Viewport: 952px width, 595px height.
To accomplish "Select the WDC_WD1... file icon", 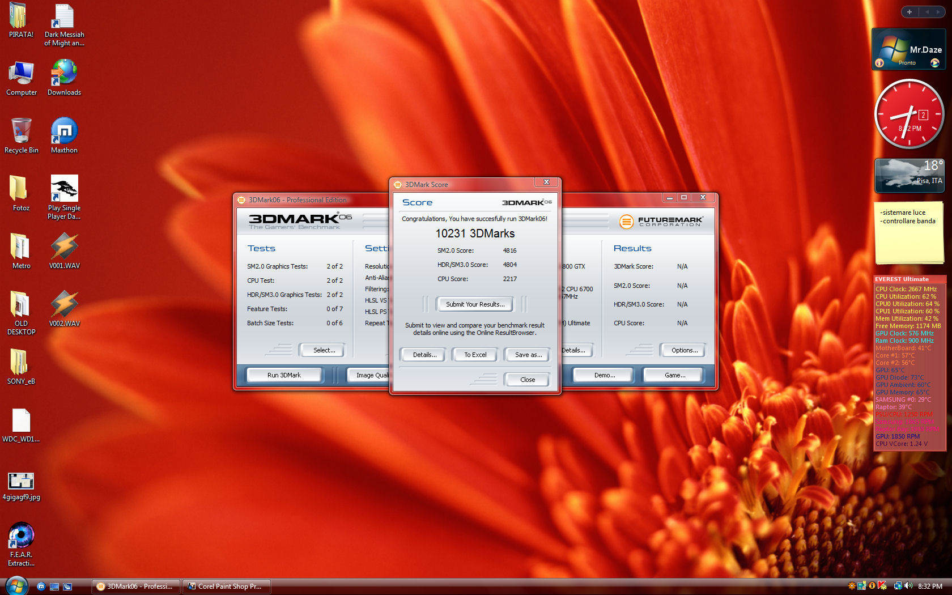I will [21, 425].
